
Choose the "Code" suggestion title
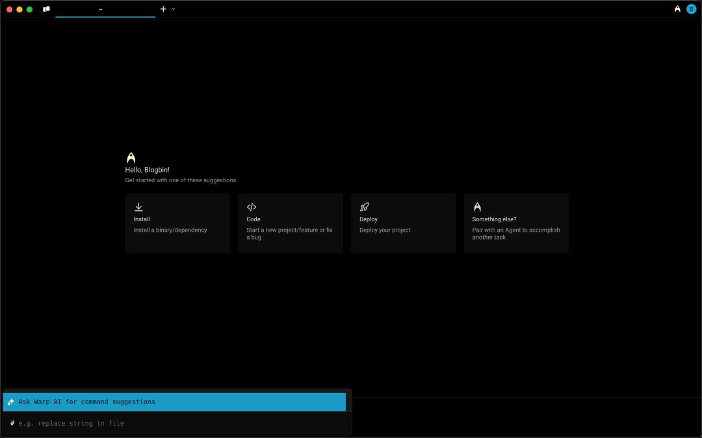253,219
